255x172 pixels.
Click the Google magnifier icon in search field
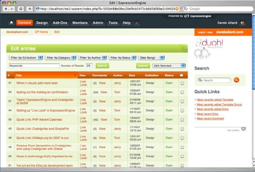186,9
